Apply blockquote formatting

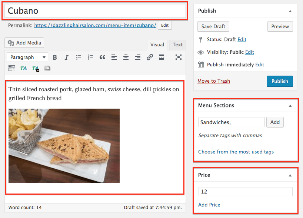point(102,57)
